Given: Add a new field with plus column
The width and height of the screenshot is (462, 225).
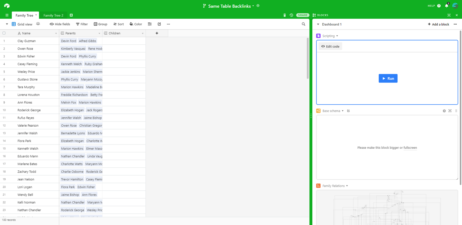Looking at the screenshot, I should coord(157,33).
